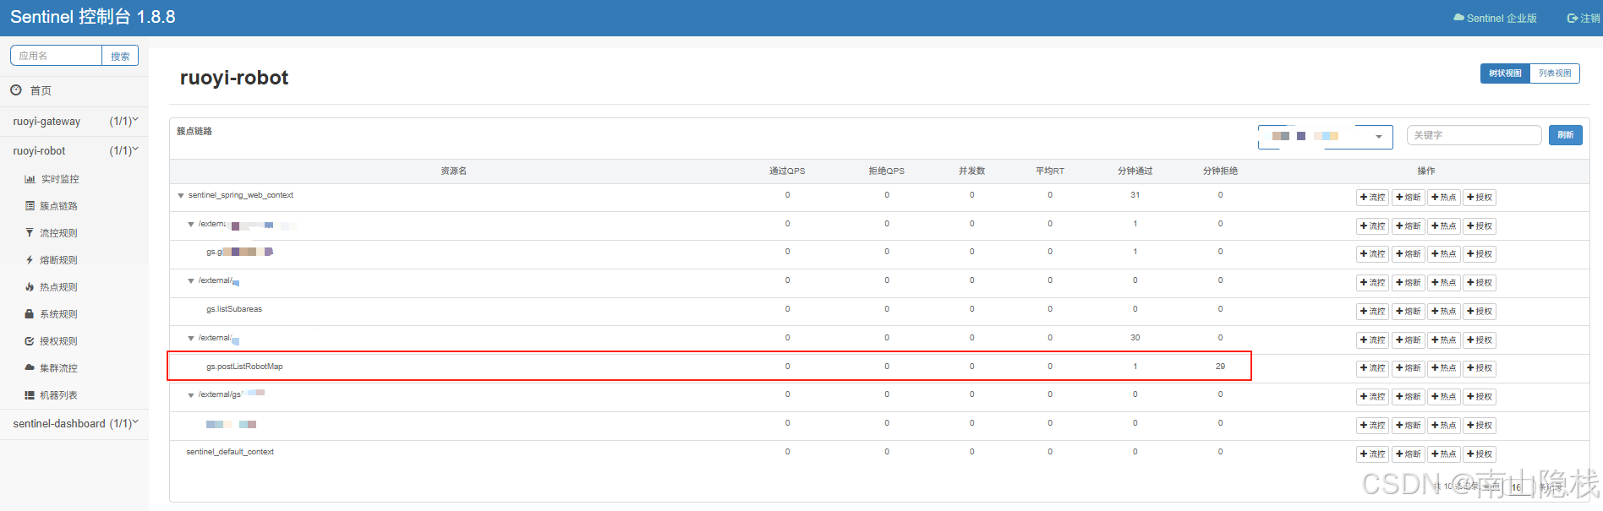The image size is (1603, 511).
Task: Click the page size input showing 16
Action: [1518, 487]
